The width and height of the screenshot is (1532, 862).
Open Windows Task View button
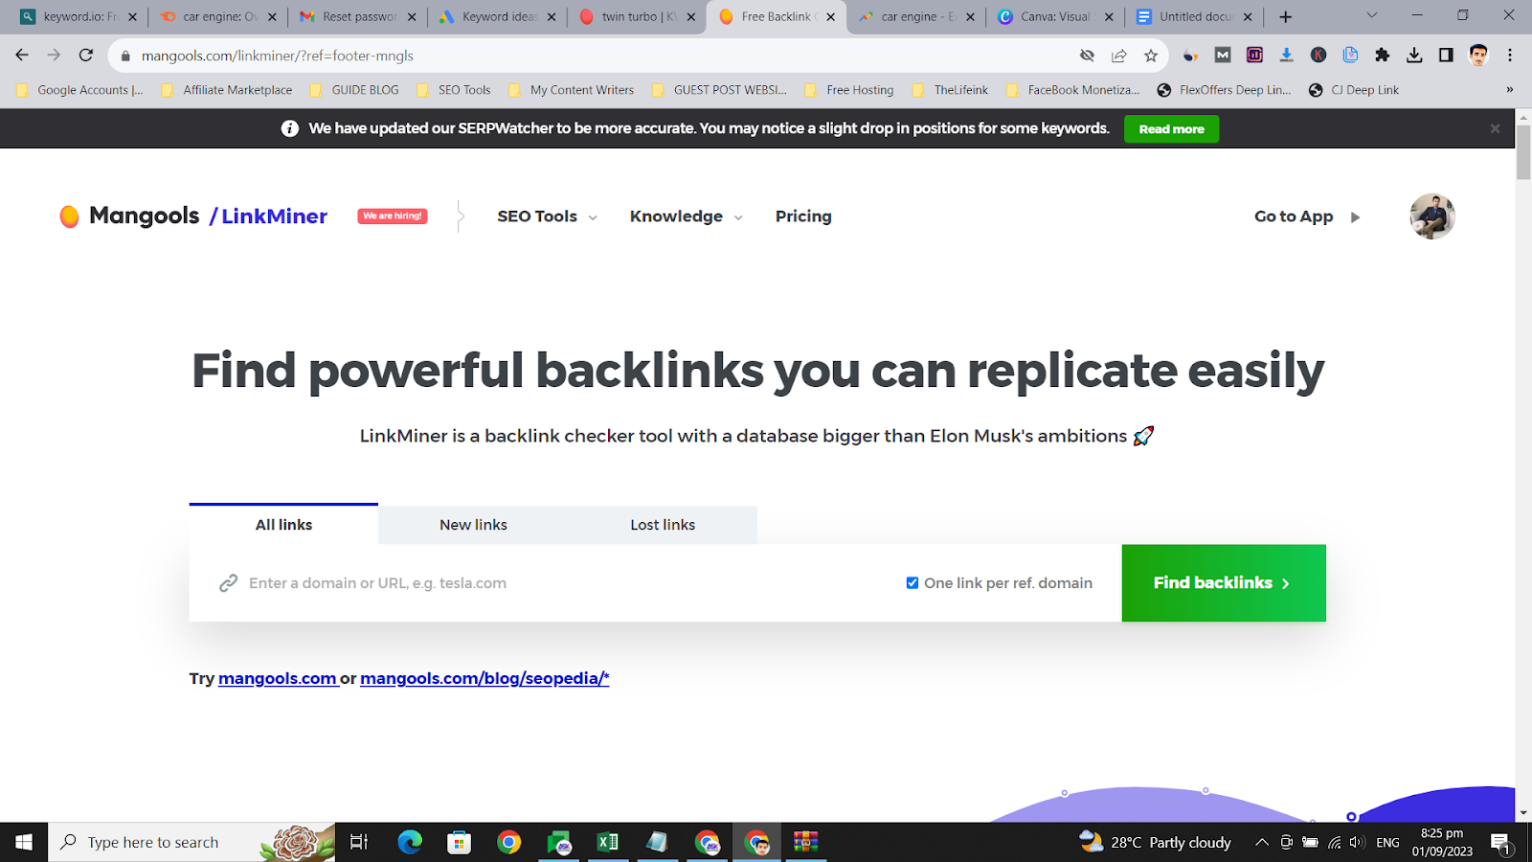pos(359,842)
